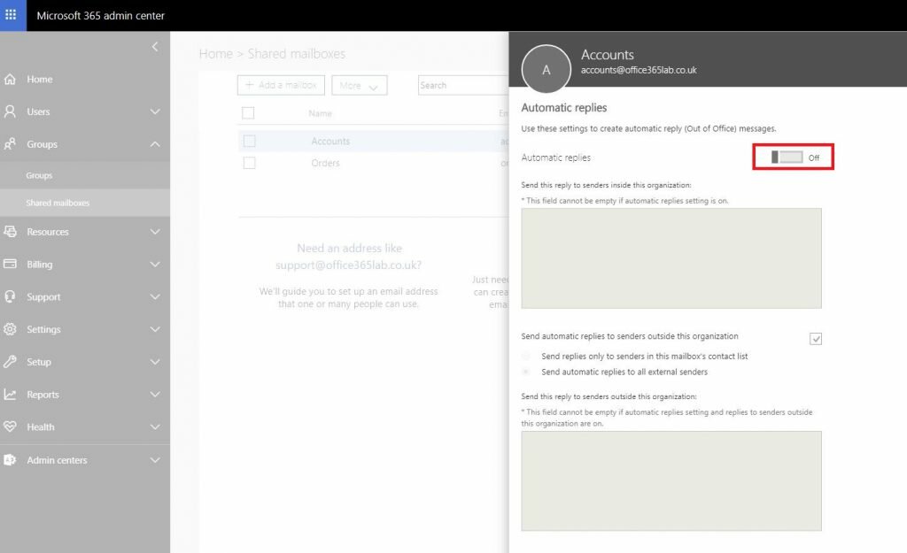Expand the Reports menu chevron

(x=155, y=394)
